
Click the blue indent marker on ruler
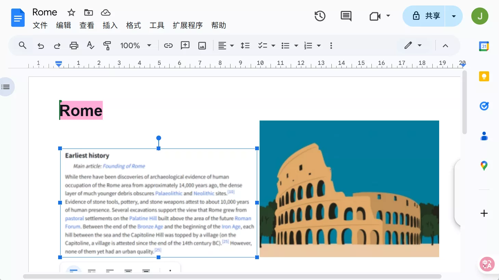[x=58, y=64]
